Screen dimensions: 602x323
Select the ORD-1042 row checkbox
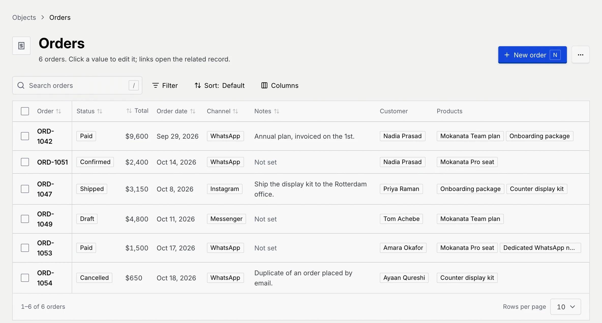[25, 136]
